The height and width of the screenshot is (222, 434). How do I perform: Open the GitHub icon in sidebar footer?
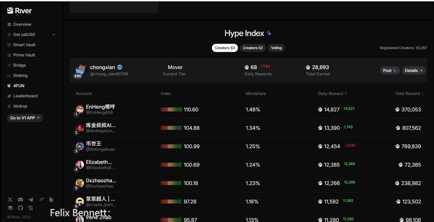pos(21,208)
